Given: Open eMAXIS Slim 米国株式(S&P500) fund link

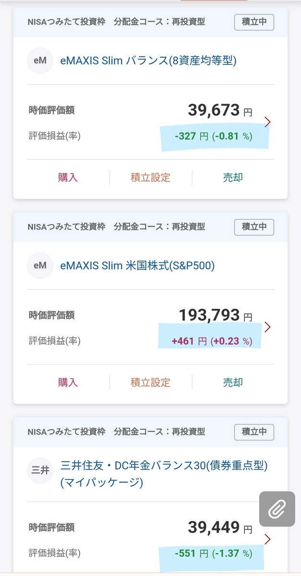Looking at the screenshot, I should pos(137,265).
